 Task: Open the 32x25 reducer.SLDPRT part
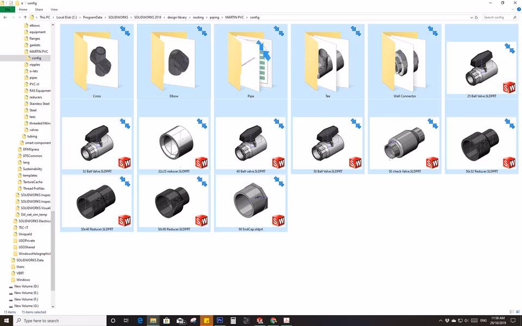click(x=174, y=141)
